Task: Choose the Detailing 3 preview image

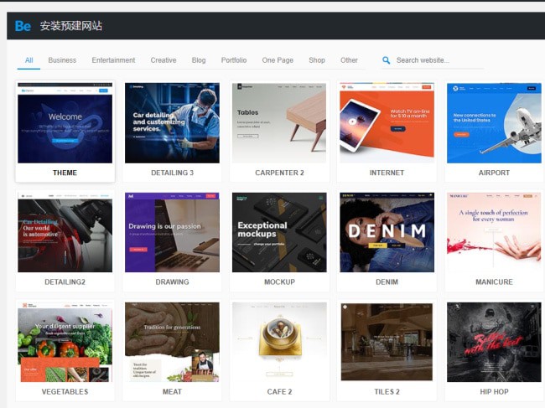Action: [x=172, y=123]
